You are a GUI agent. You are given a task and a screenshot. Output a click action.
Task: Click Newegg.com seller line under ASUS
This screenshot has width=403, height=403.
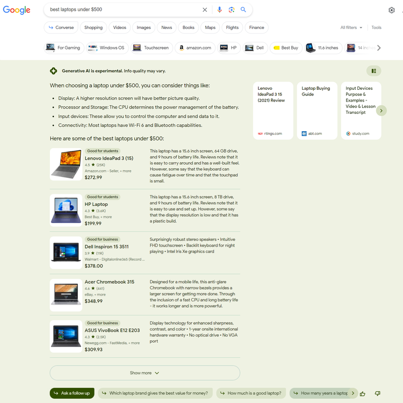(112, 343)
